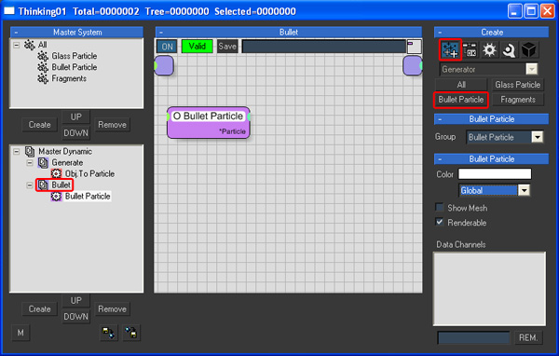This screenshot has height=356, width=559.
Task: Click the Fragments group button
Action: click(518, 100)
